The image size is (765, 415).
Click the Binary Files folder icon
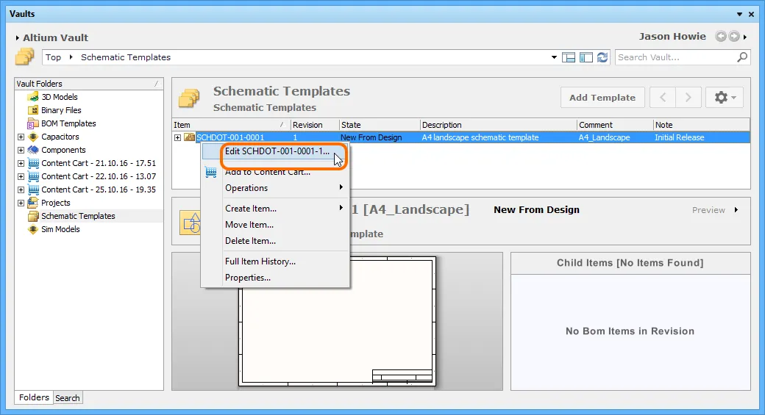33,110
